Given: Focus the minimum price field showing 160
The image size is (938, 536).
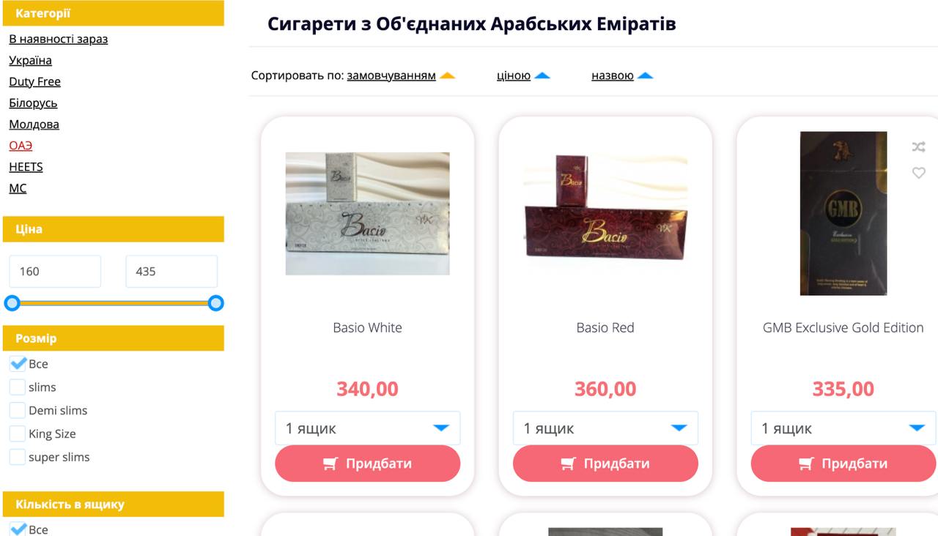Looking at the screenshot, I should coord(55,272).
